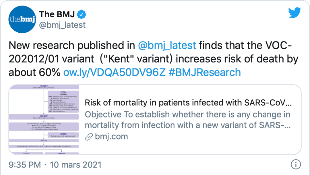
Task: Click the words "New research published in"
Action: point(72,45)
